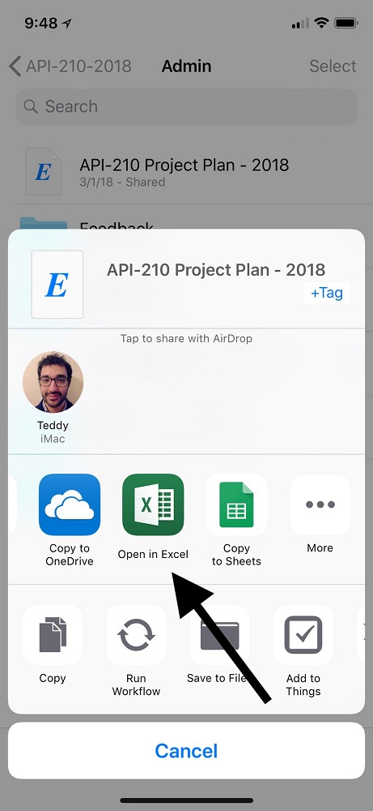373x811 pixels.
Task: Cancel the share sheet
Action: tap(186, 750)
